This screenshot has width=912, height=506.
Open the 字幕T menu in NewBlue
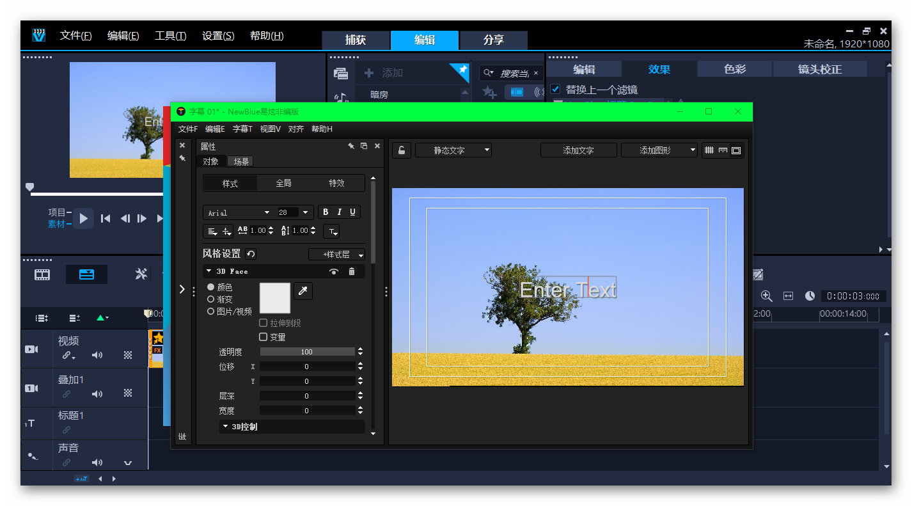click(242, 129)
